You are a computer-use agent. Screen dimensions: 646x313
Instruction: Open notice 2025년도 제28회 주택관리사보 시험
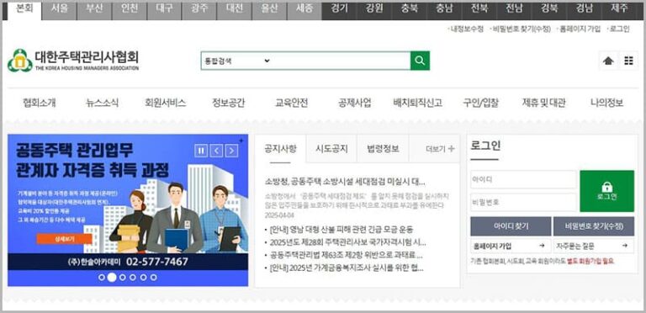point(347,242)
